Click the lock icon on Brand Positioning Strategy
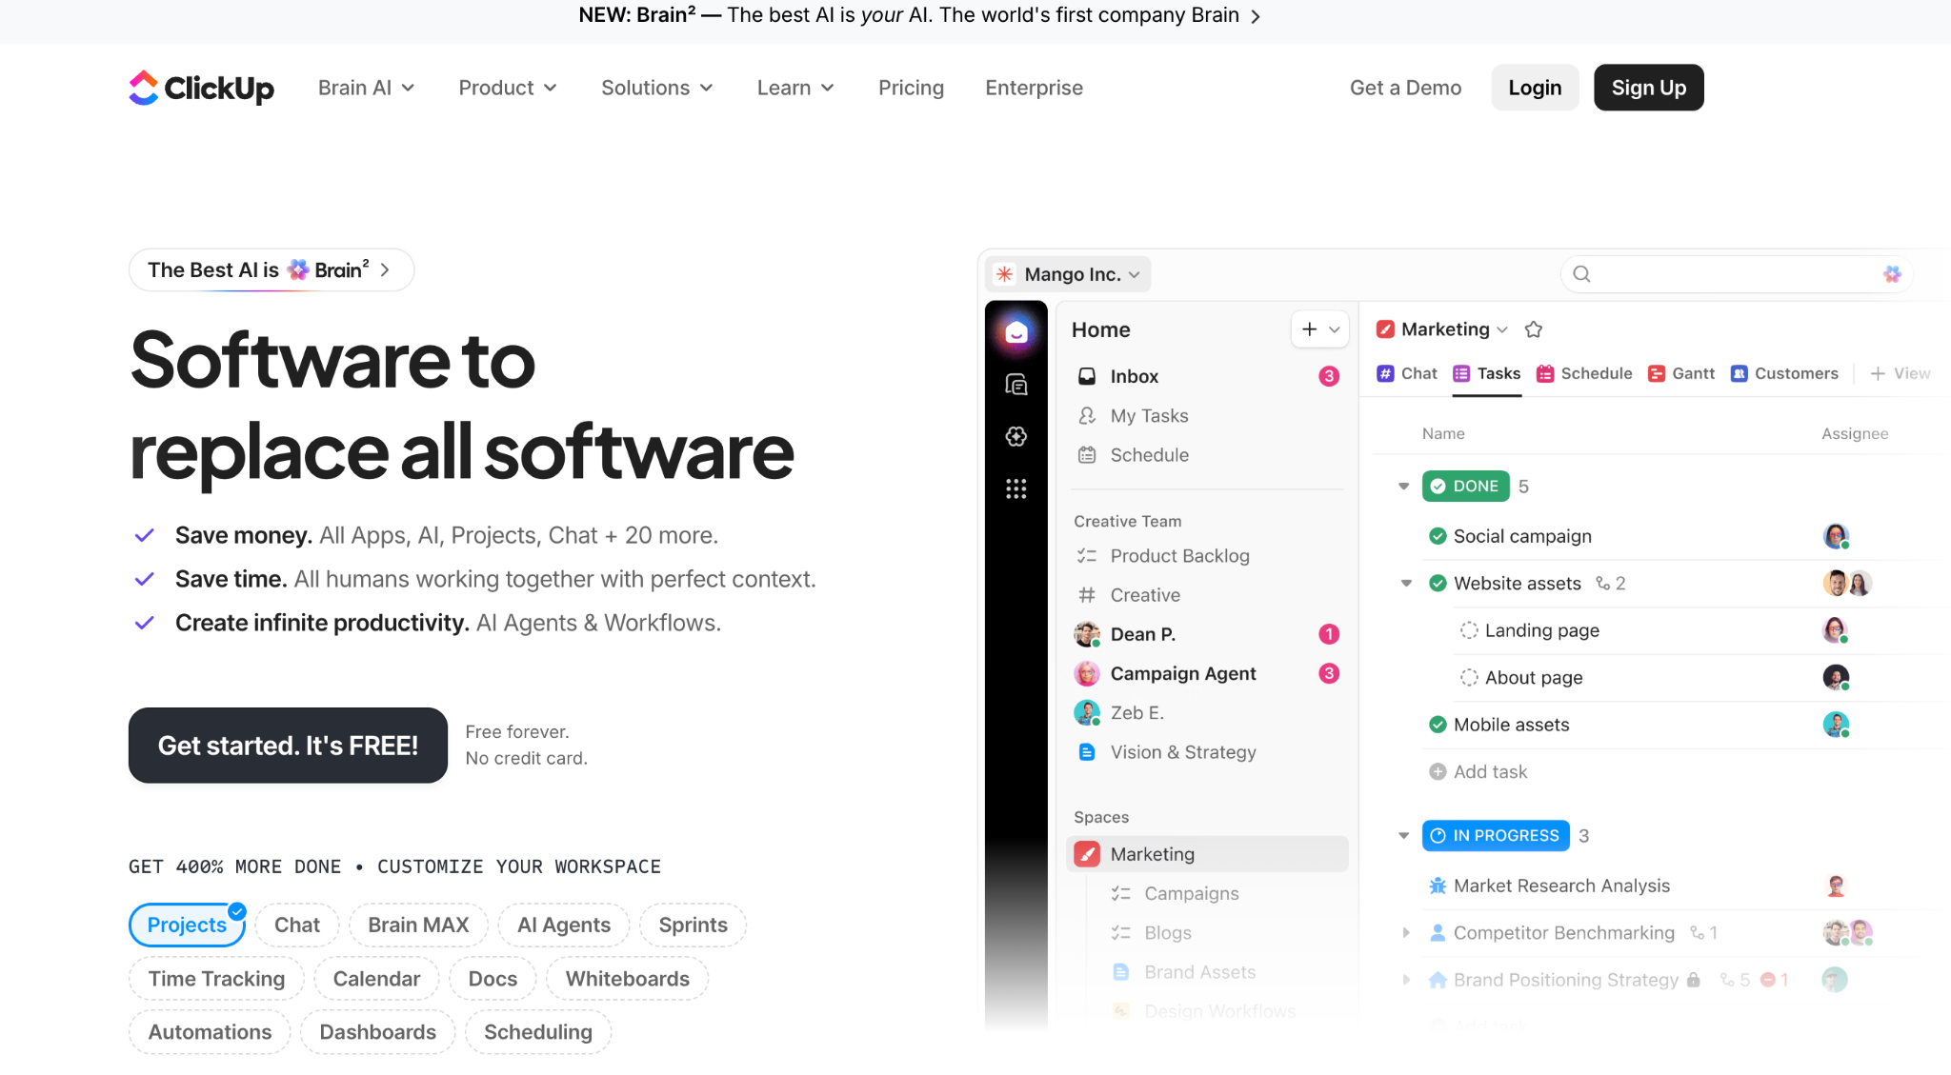Image resolution: width=1951 pixels, height=1075 pixels. coord(1693,980)
